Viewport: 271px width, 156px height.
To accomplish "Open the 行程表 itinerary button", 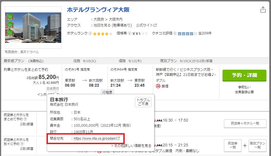I will [107, 92].
